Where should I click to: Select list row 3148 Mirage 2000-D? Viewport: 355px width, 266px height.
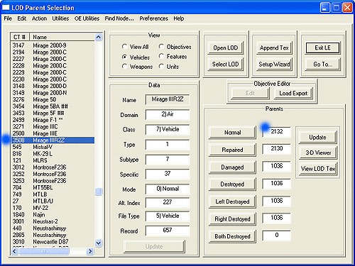coord(53,86)
